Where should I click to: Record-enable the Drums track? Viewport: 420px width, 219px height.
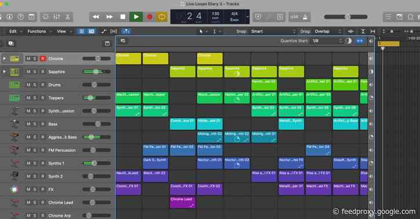(x=43, y=85)
